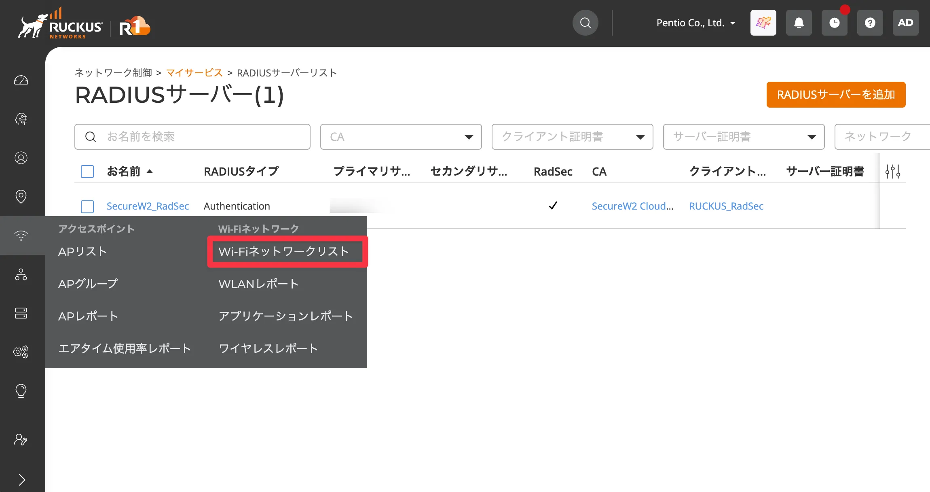This screenshot has width=930, height=492.
Task: Open the help question mark icon
Action: (870, 23)
